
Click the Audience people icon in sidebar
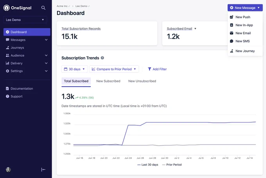point(7,55)
